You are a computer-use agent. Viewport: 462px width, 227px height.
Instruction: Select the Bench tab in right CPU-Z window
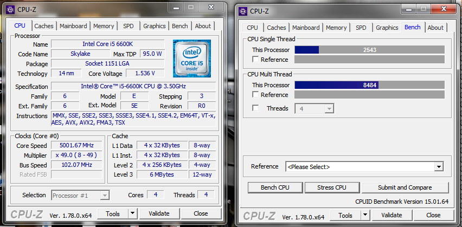[413, 27]
